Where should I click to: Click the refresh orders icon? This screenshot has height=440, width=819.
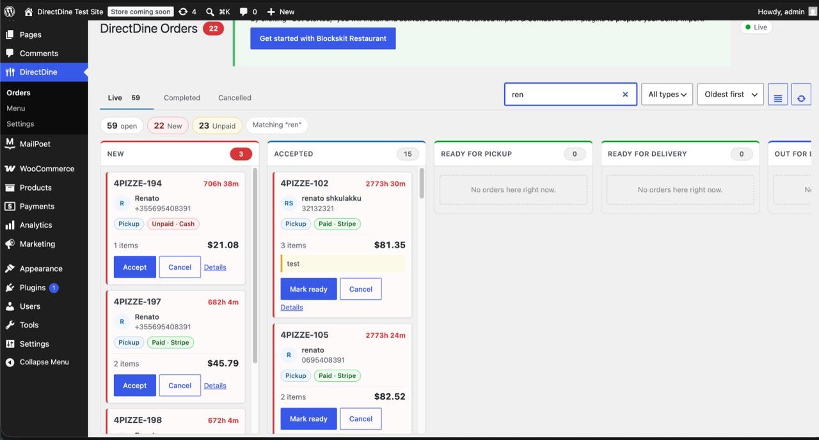click(801, 95)
